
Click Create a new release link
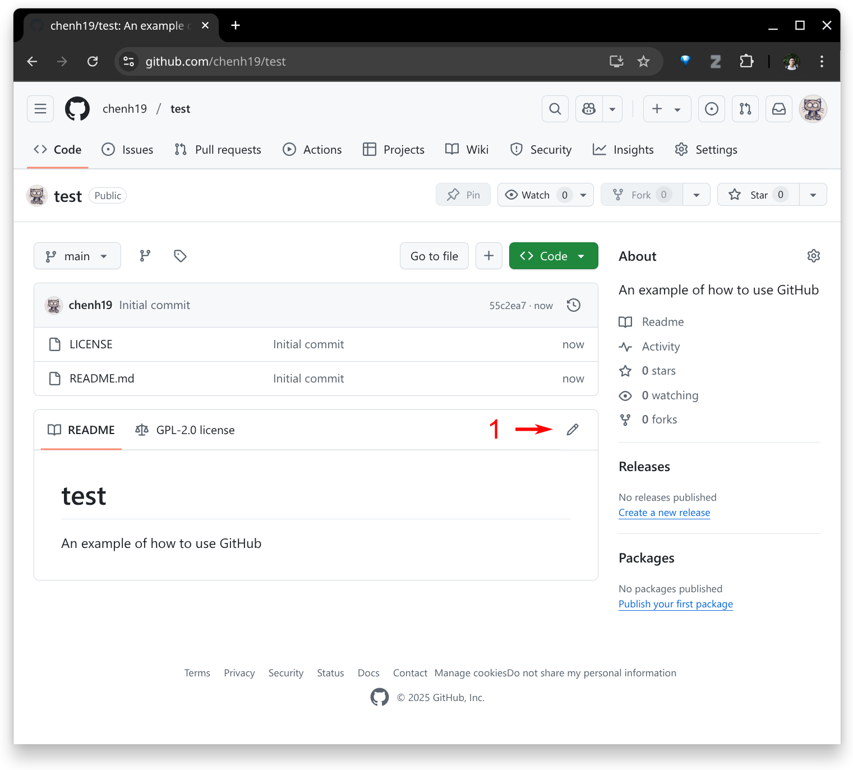664,513
